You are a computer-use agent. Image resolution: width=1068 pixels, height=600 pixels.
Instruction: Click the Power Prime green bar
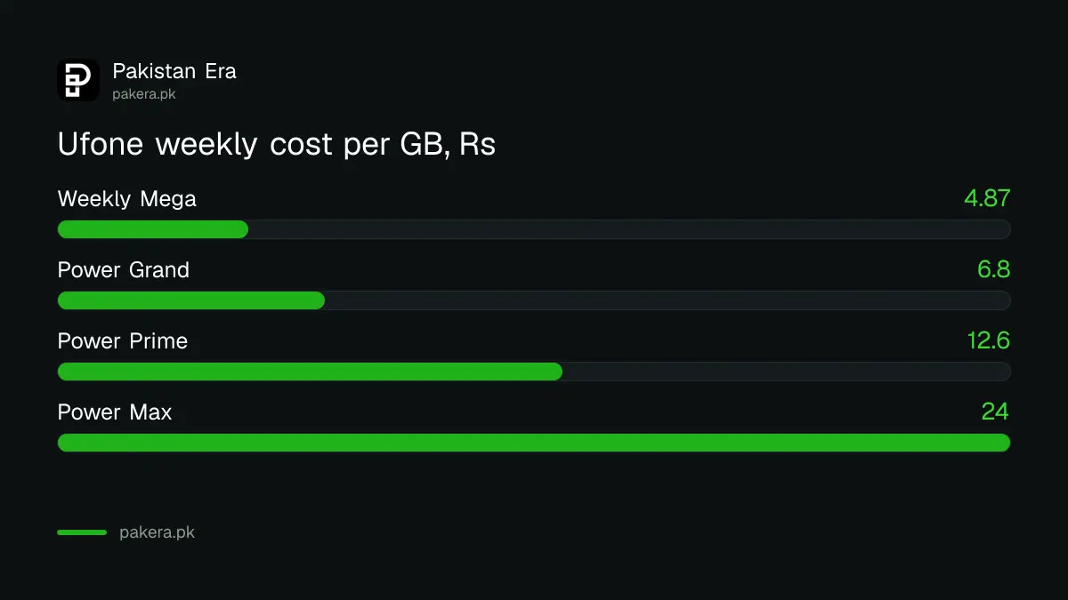(310, 372)
